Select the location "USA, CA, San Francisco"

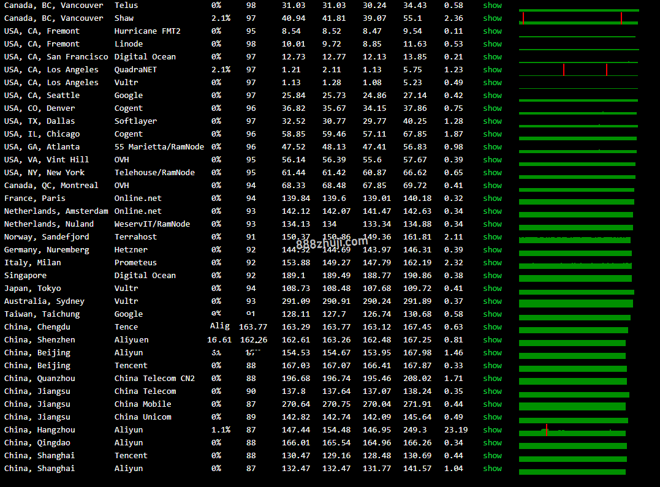pyautogui.click(x=56, y=57)
